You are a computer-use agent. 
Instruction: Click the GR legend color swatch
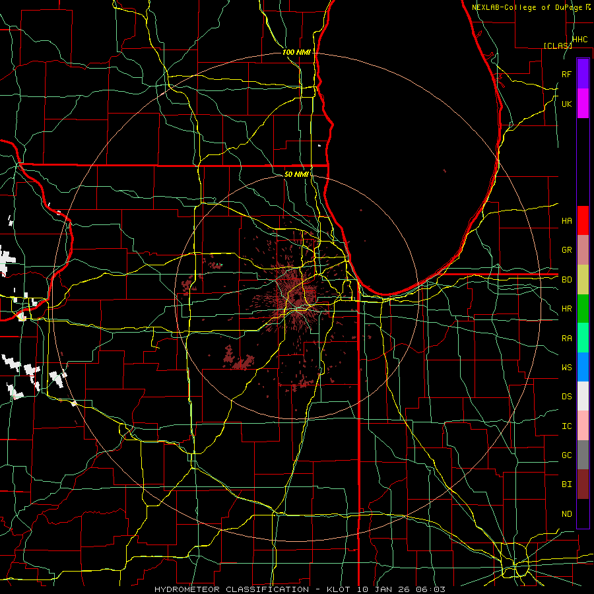coord(583,249)
